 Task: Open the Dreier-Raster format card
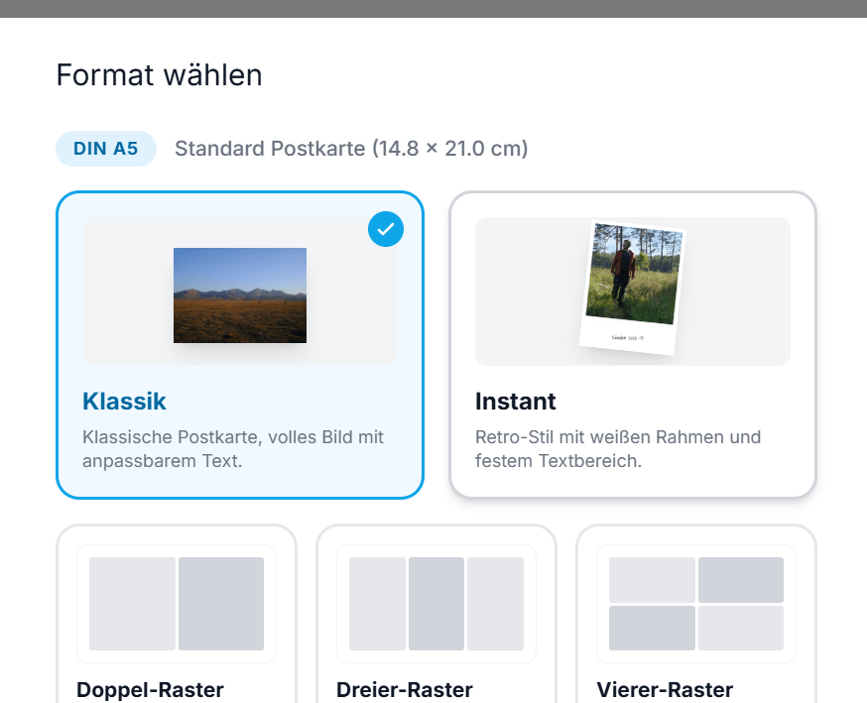436,615
